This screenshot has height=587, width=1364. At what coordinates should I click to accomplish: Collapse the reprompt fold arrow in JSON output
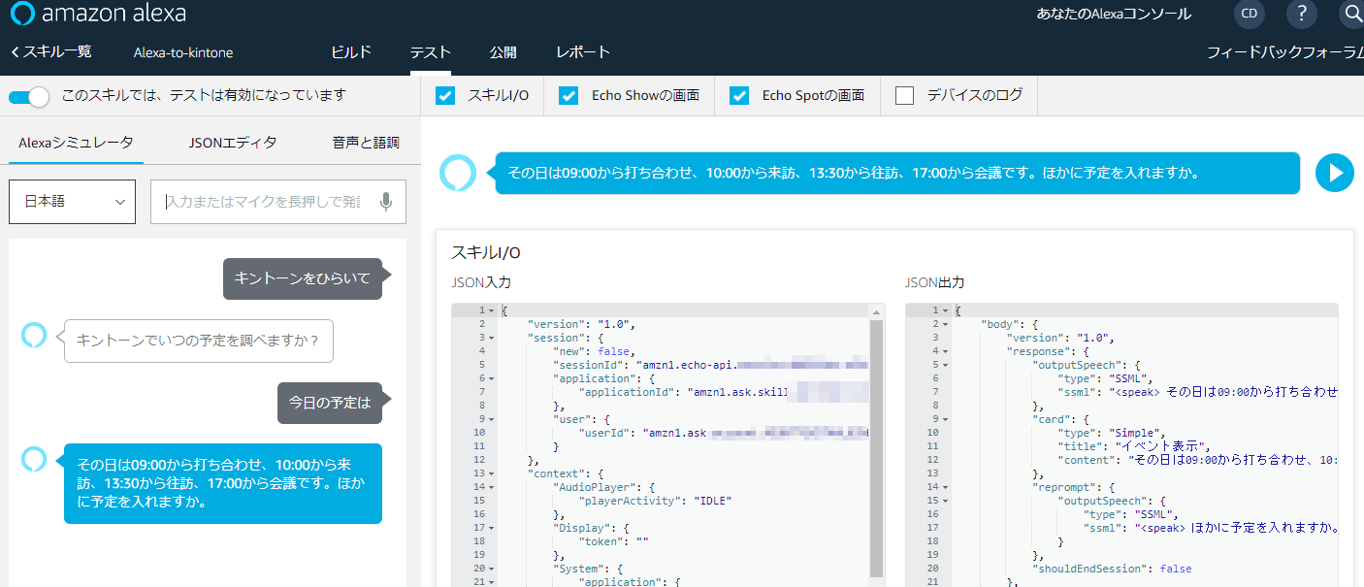pos(947,487)
